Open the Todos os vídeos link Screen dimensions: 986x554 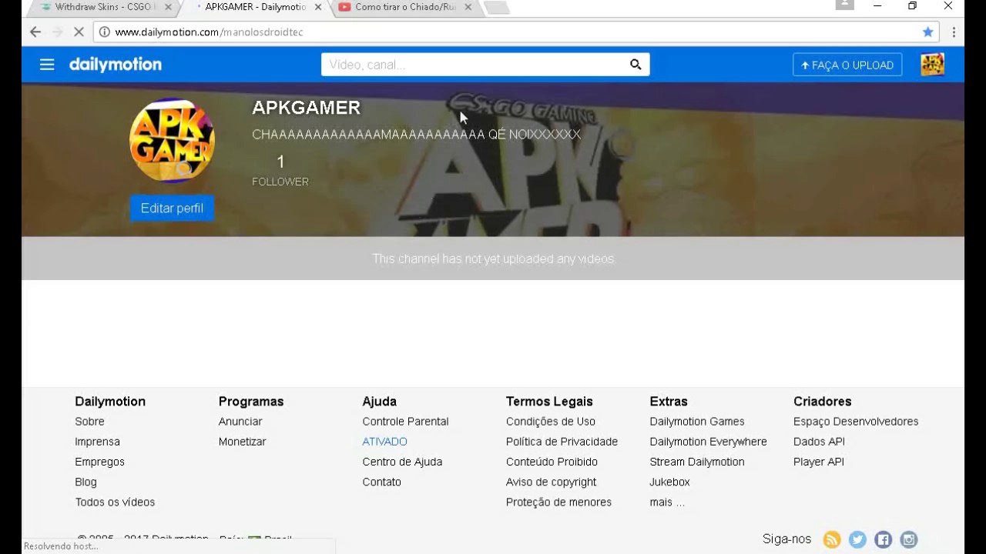115,502
